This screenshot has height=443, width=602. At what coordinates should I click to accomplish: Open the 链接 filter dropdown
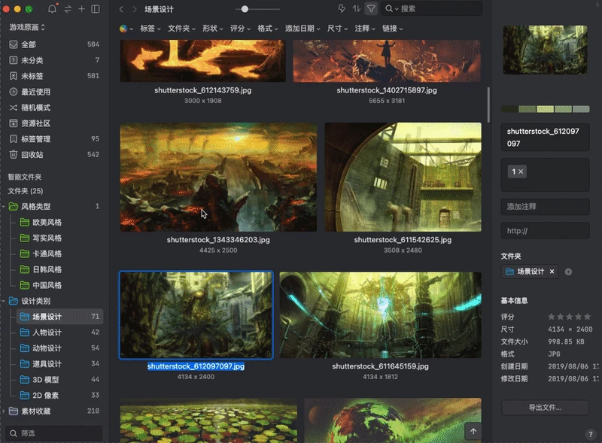click(x=393, y=29)
